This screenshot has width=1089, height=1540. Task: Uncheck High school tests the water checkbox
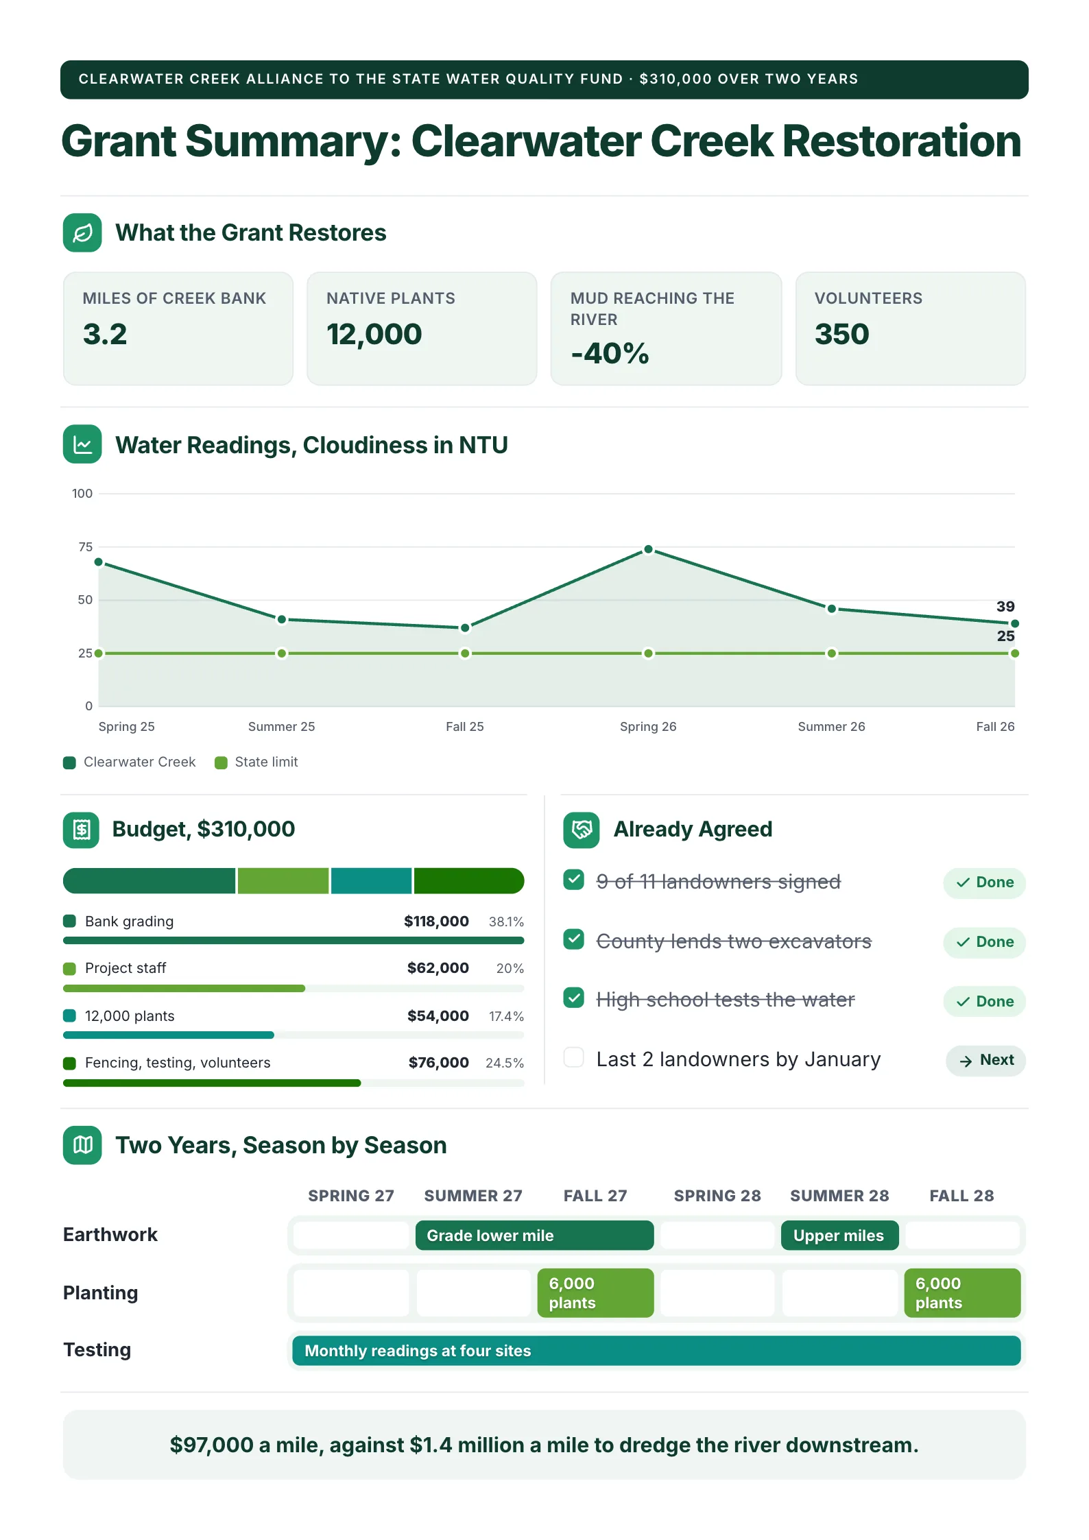click(574, 998)
